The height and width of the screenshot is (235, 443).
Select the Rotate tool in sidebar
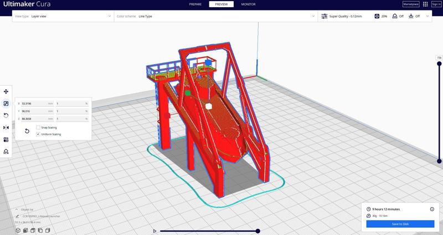click(6, 116)
